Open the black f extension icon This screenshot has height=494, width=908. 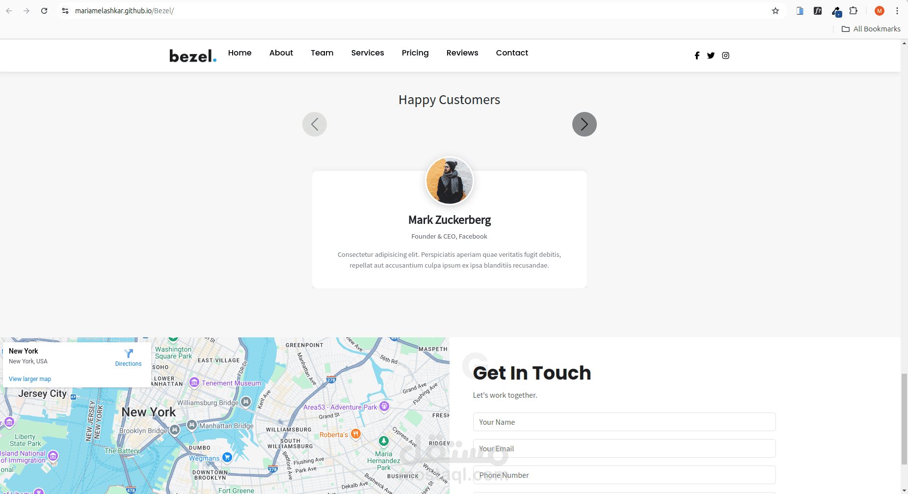coord(818,11)
